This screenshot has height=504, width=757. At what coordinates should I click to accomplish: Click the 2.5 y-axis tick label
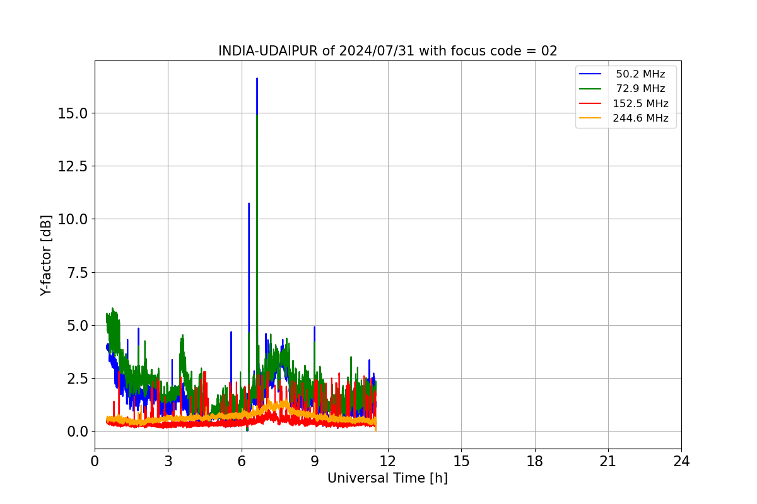click(x=78, y=378)
